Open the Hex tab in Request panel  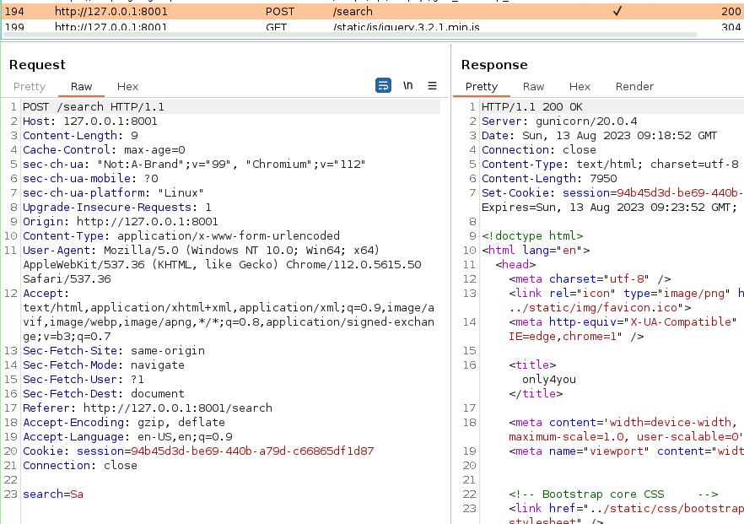tap(127, 87)
